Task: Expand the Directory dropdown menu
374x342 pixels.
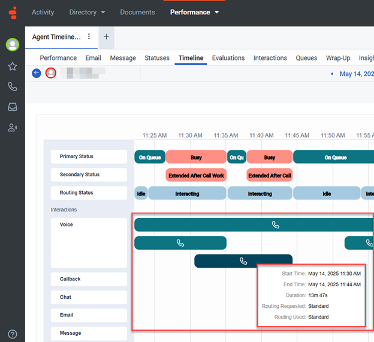Action: pos(87,12)
